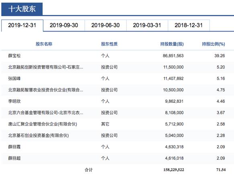Select the 2019-06-30 tab
The width and height of the screenshot is (234, 177).
[x=105, y=25]
